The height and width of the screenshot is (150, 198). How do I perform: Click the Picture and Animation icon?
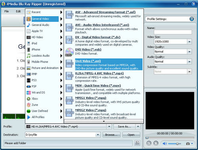point(29,68)
